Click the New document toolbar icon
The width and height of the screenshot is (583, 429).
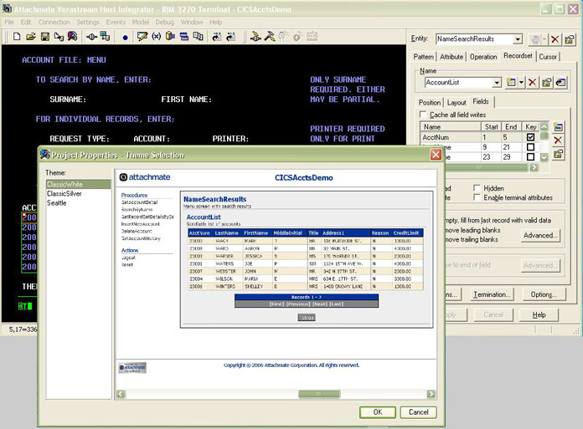(17, 37)
